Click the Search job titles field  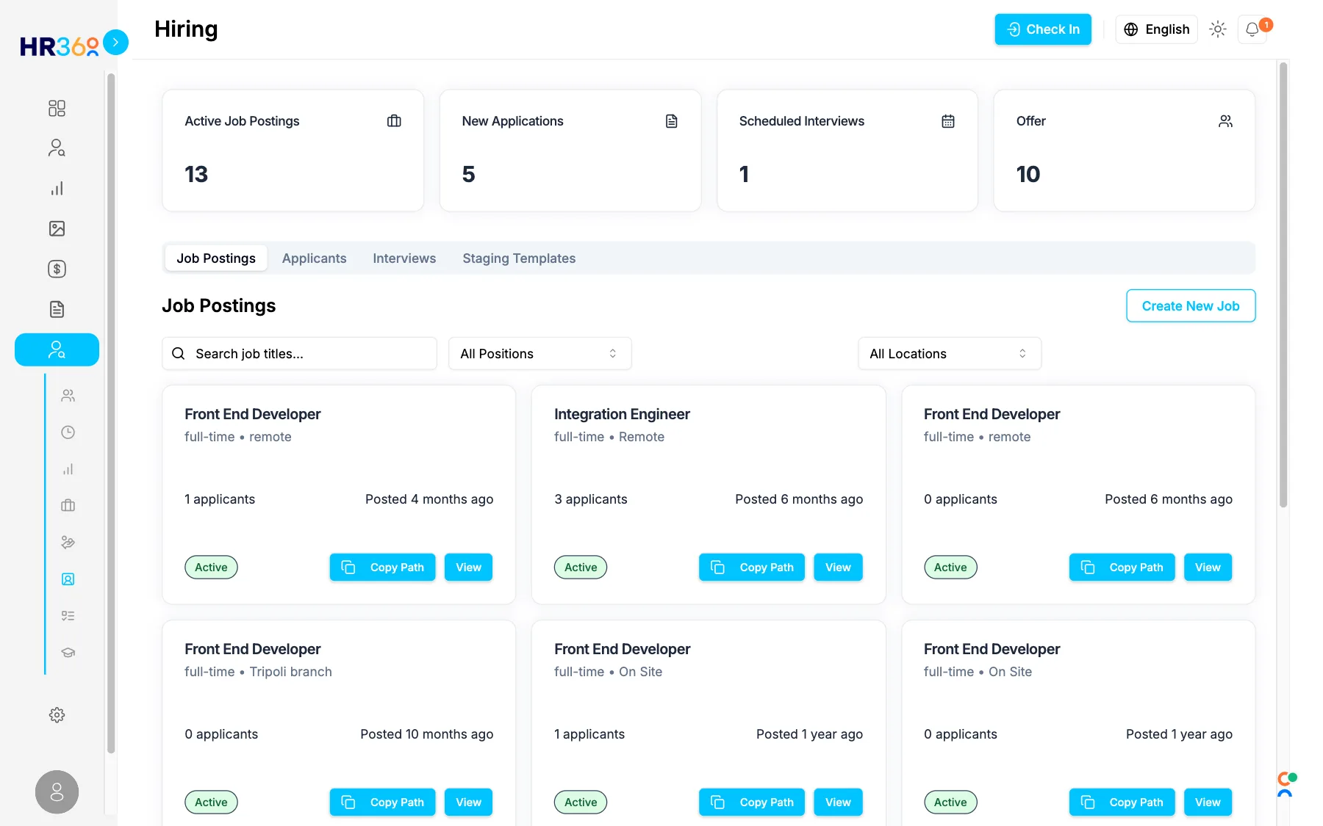coord(299,354)
